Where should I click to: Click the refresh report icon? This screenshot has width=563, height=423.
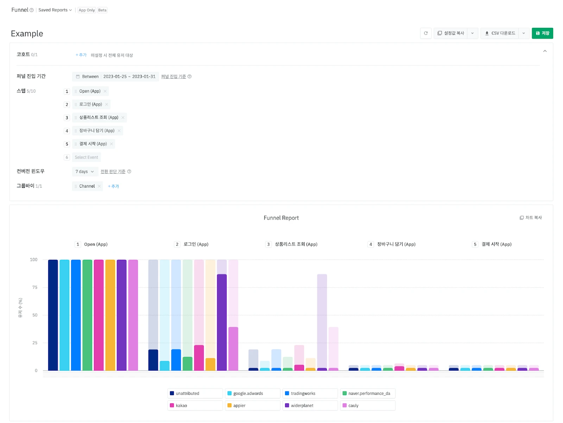tap(425, 33)
